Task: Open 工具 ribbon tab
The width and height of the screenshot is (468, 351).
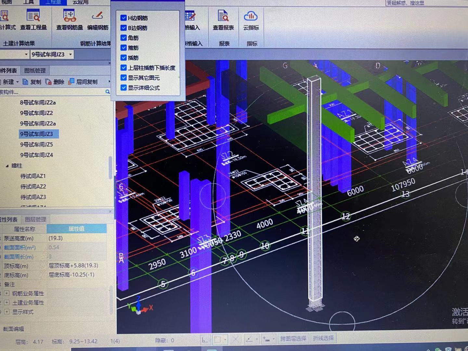Action: 28,2
